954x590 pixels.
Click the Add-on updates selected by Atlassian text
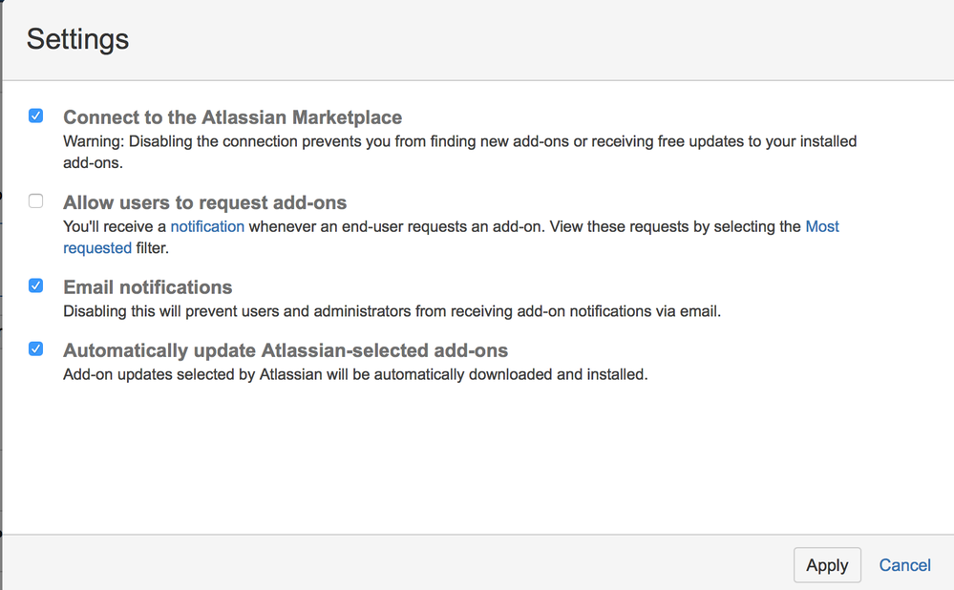click(x=355, y=374)
